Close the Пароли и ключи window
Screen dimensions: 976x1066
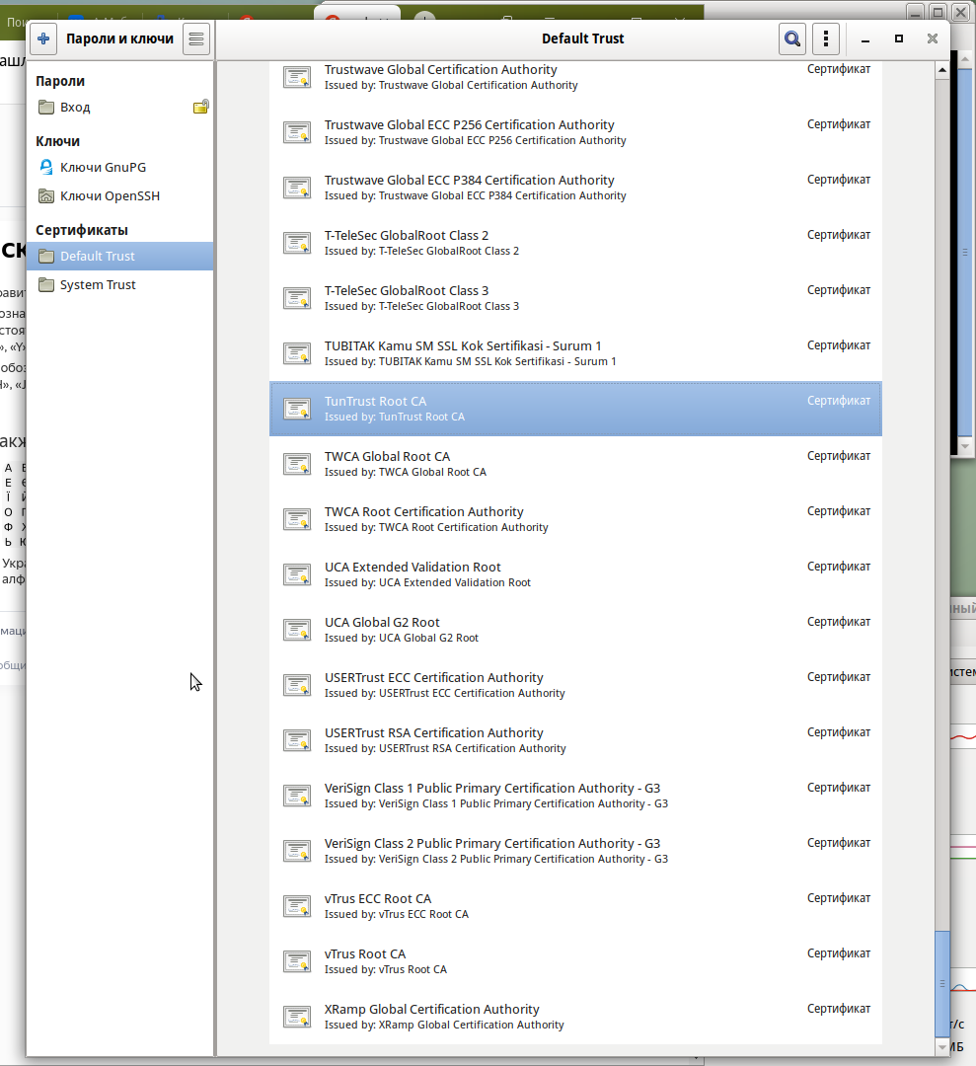pyautogui.click(x=933, y=38)
